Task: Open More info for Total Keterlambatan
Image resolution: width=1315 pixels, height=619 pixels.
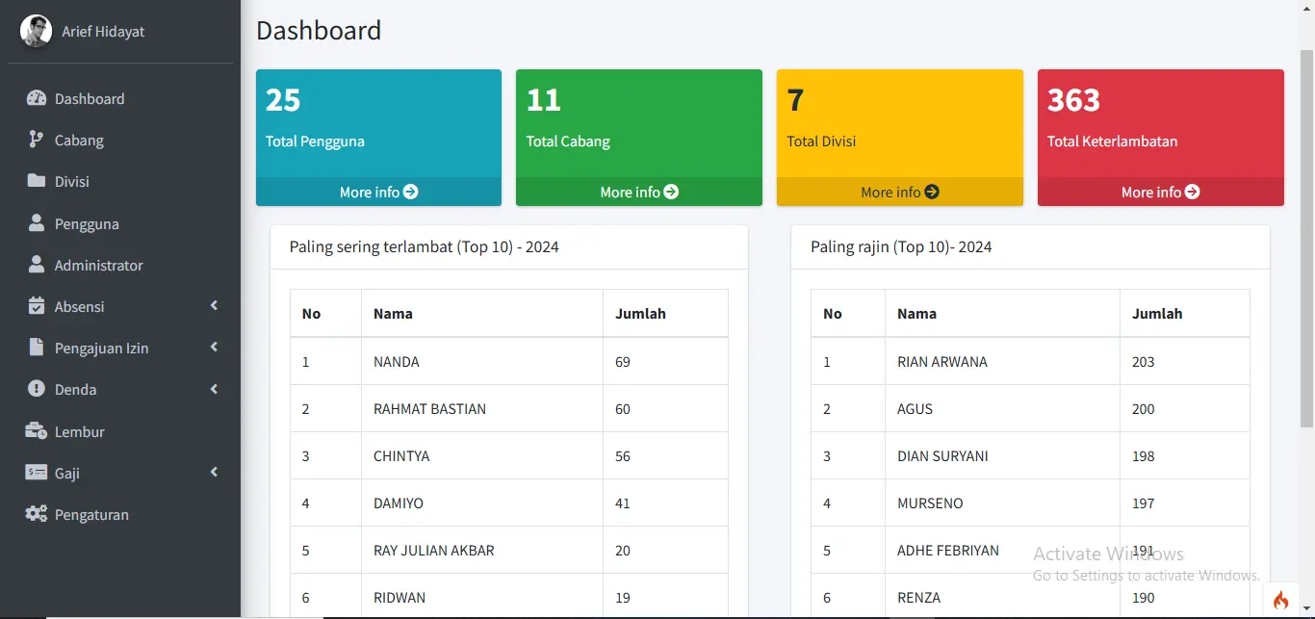Action: click(1160, 192)
